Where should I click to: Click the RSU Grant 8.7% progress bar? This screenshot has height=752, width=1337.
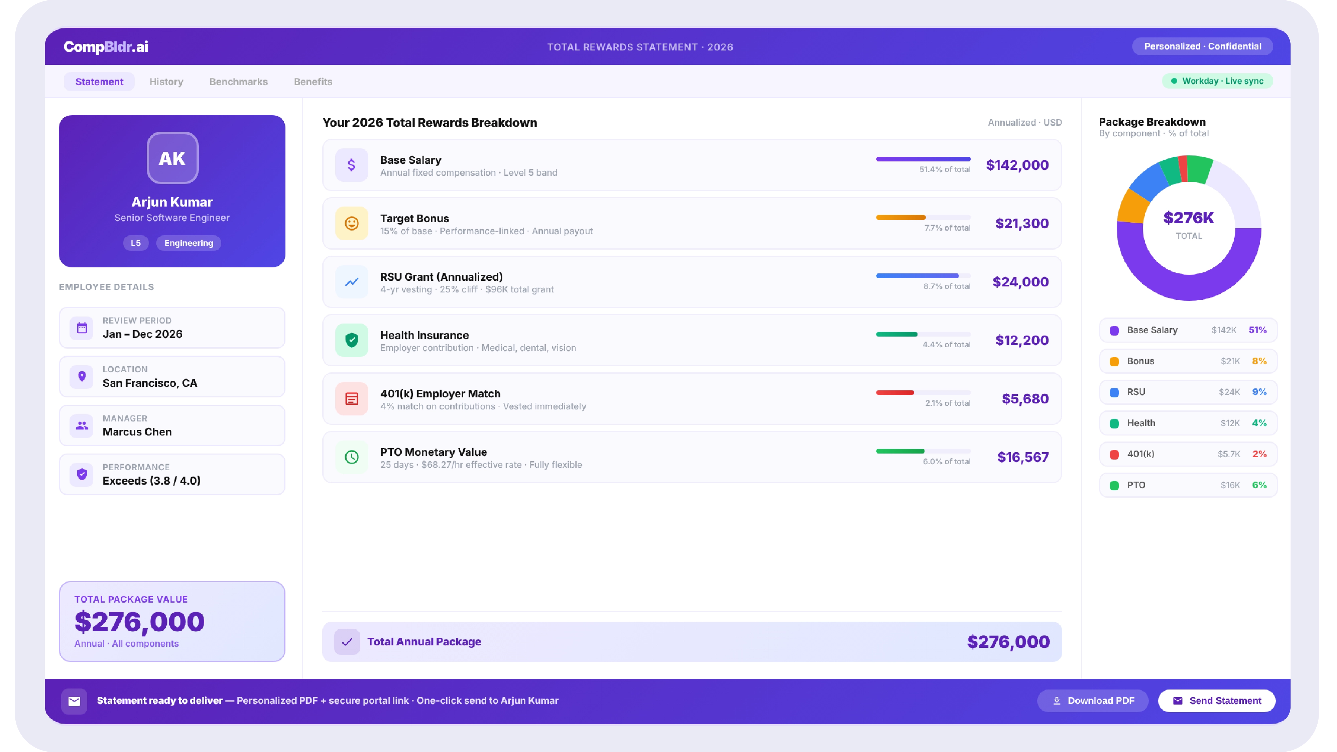tap(923, 276)
